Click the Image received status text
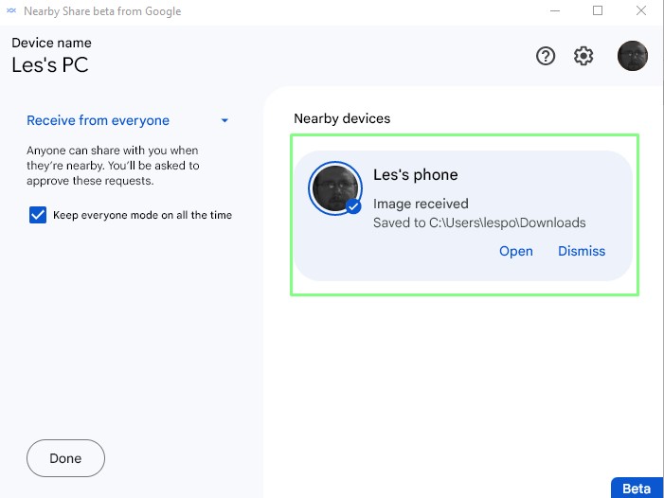The height and width of the screenshot is (498, 664). pyautogui.click(x=421, y=204)
